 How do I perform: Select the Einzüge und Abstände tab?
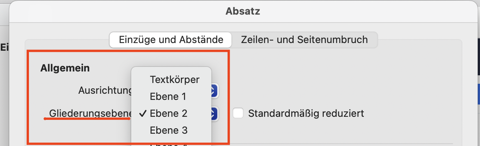(x=171, y=40)
